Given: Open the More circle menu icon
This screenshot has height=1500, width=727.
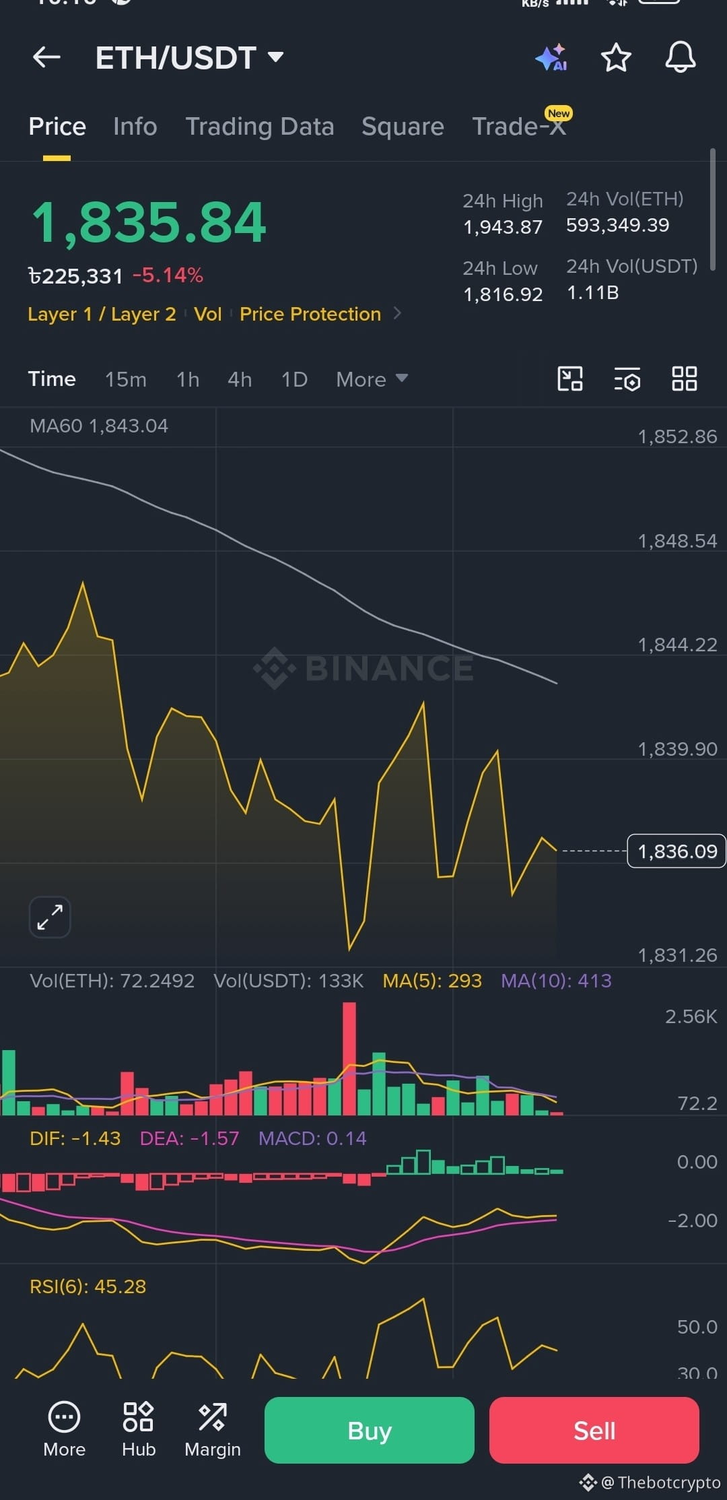Looking at the screenshot, I should coord(65,1429).
